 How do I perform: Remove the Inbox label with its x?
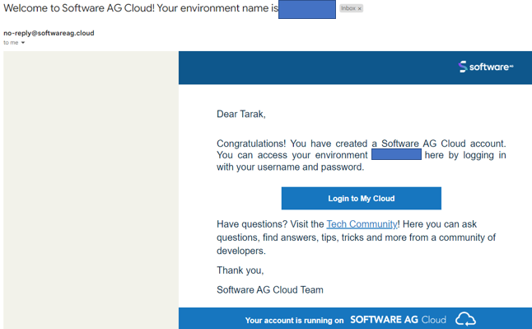(x=360, y=8)
